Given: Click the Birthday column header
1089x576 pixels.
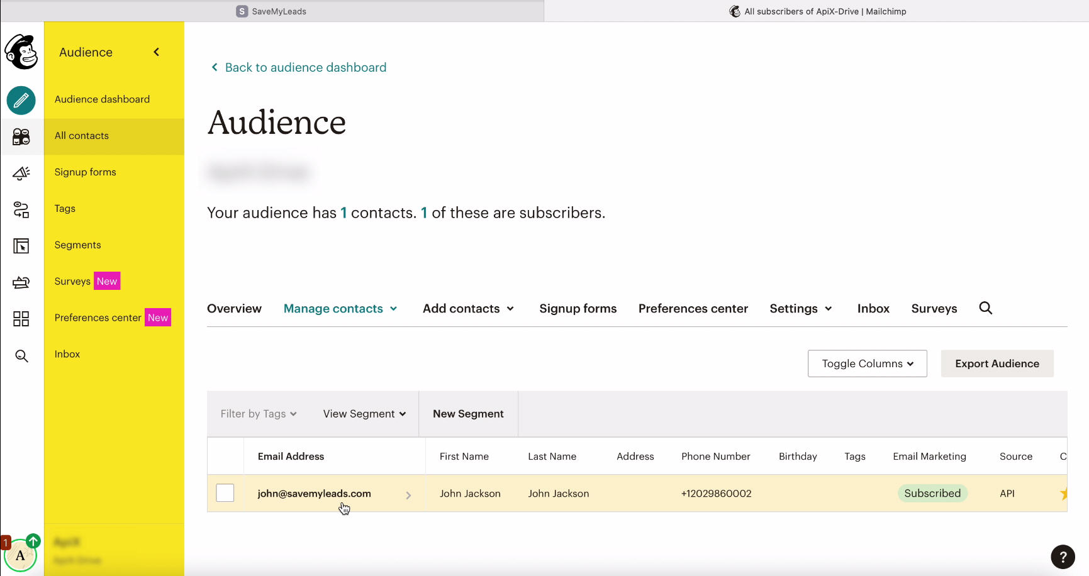Looking at the screenshot, I should click(x=798, y=457).
